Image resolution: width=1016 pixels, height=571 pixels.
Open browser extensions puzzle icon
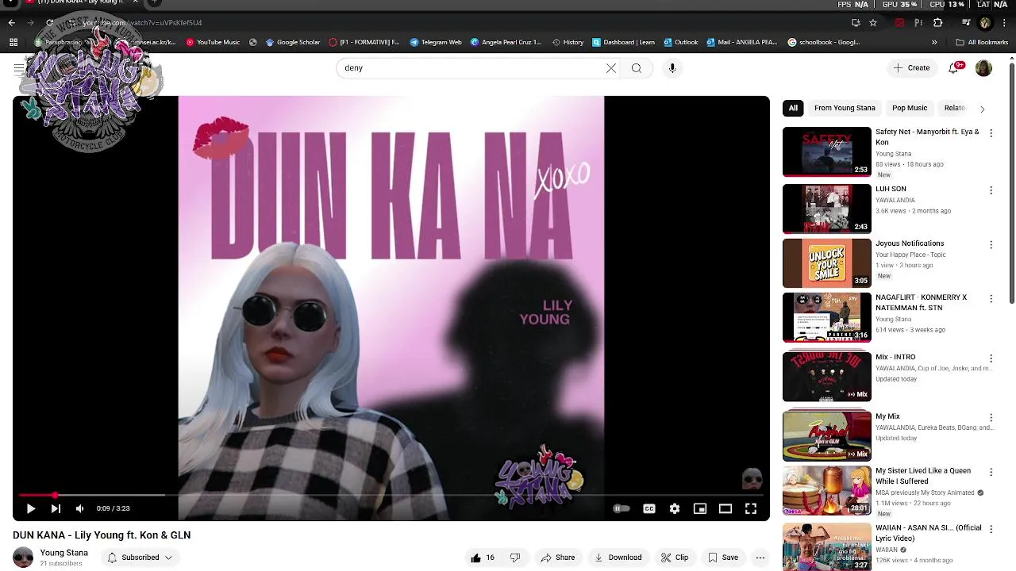937,22
